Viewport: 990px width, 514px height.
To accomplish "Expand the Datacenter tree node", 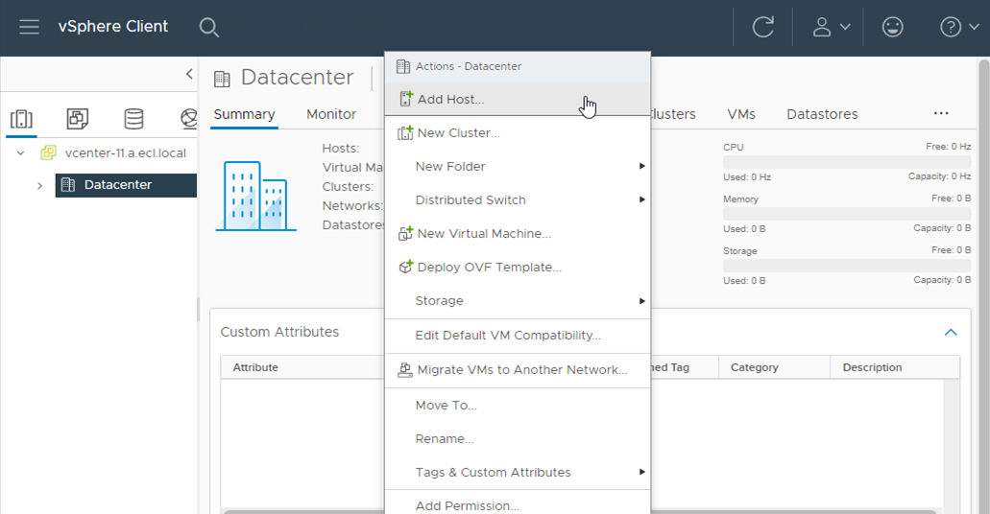I will pyautogui.click(x=39, y=185).
